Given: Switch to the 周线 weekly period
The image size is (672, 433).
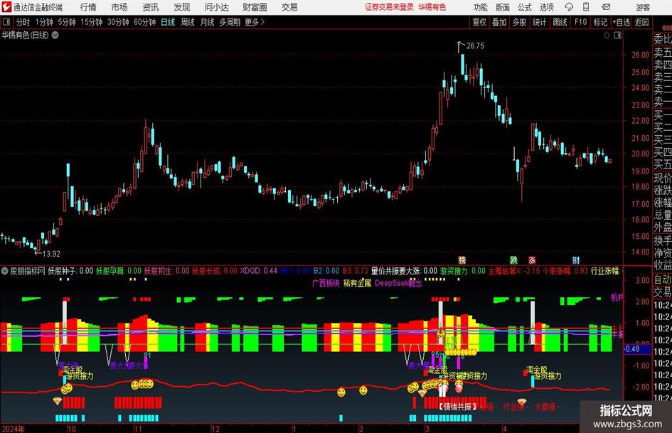Looking at the screenshot, I should [188, 22].
